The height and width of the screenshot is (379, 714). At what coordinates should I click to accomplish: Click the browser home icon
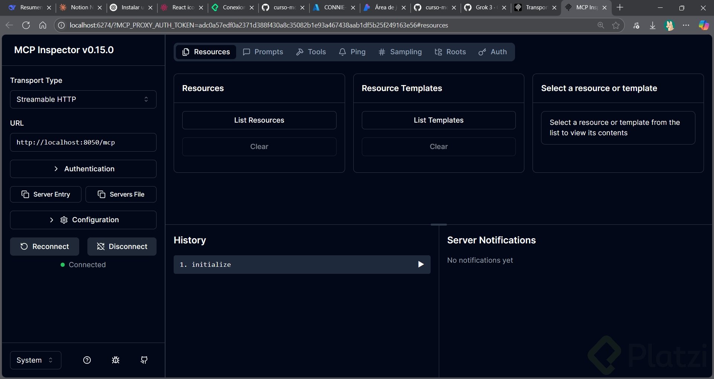(43, 25)
